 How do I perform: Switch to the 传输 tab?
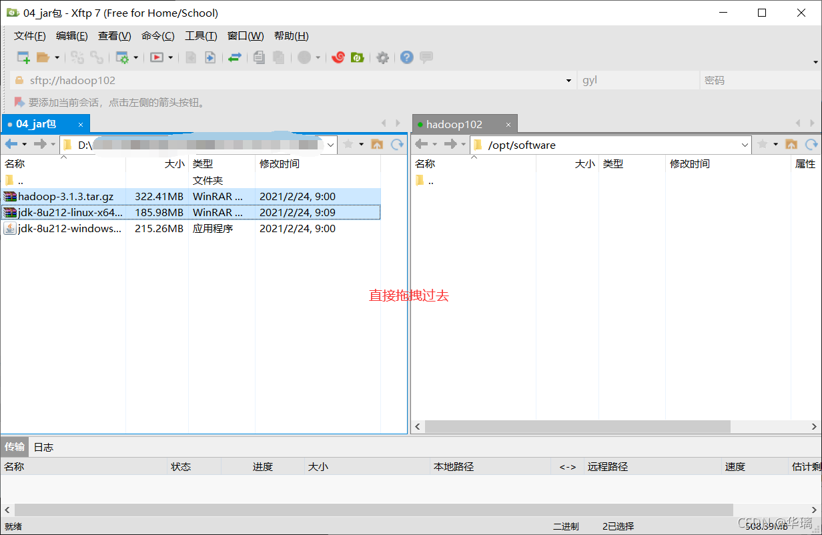point(15,447)
